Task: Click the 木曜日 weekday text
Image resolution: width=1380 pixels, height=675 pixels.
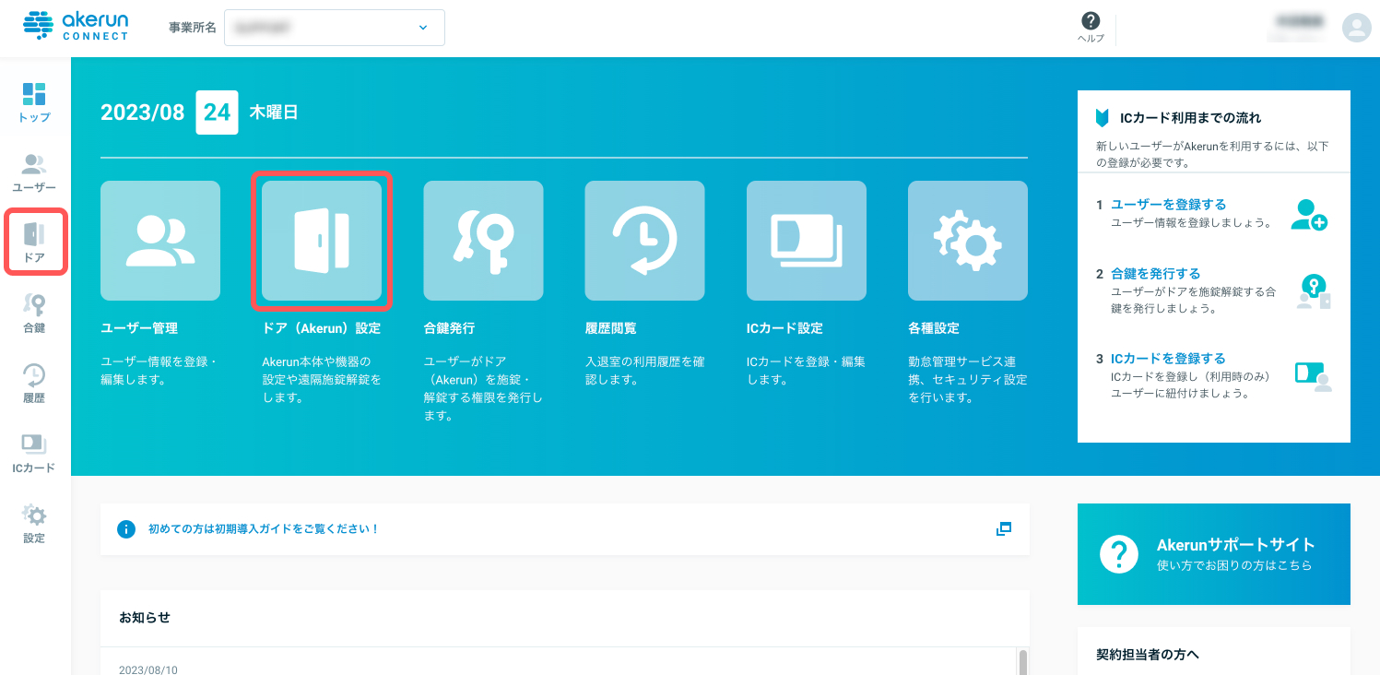Action: point(274,112)
